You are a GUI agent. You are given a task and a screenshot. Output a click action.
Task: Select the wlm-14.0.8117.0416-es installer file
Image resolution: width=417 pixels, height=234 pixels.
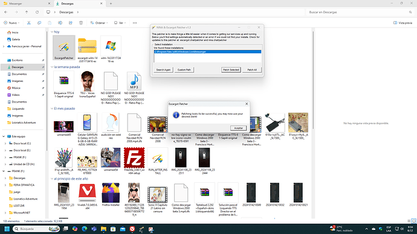pos(111,49)
